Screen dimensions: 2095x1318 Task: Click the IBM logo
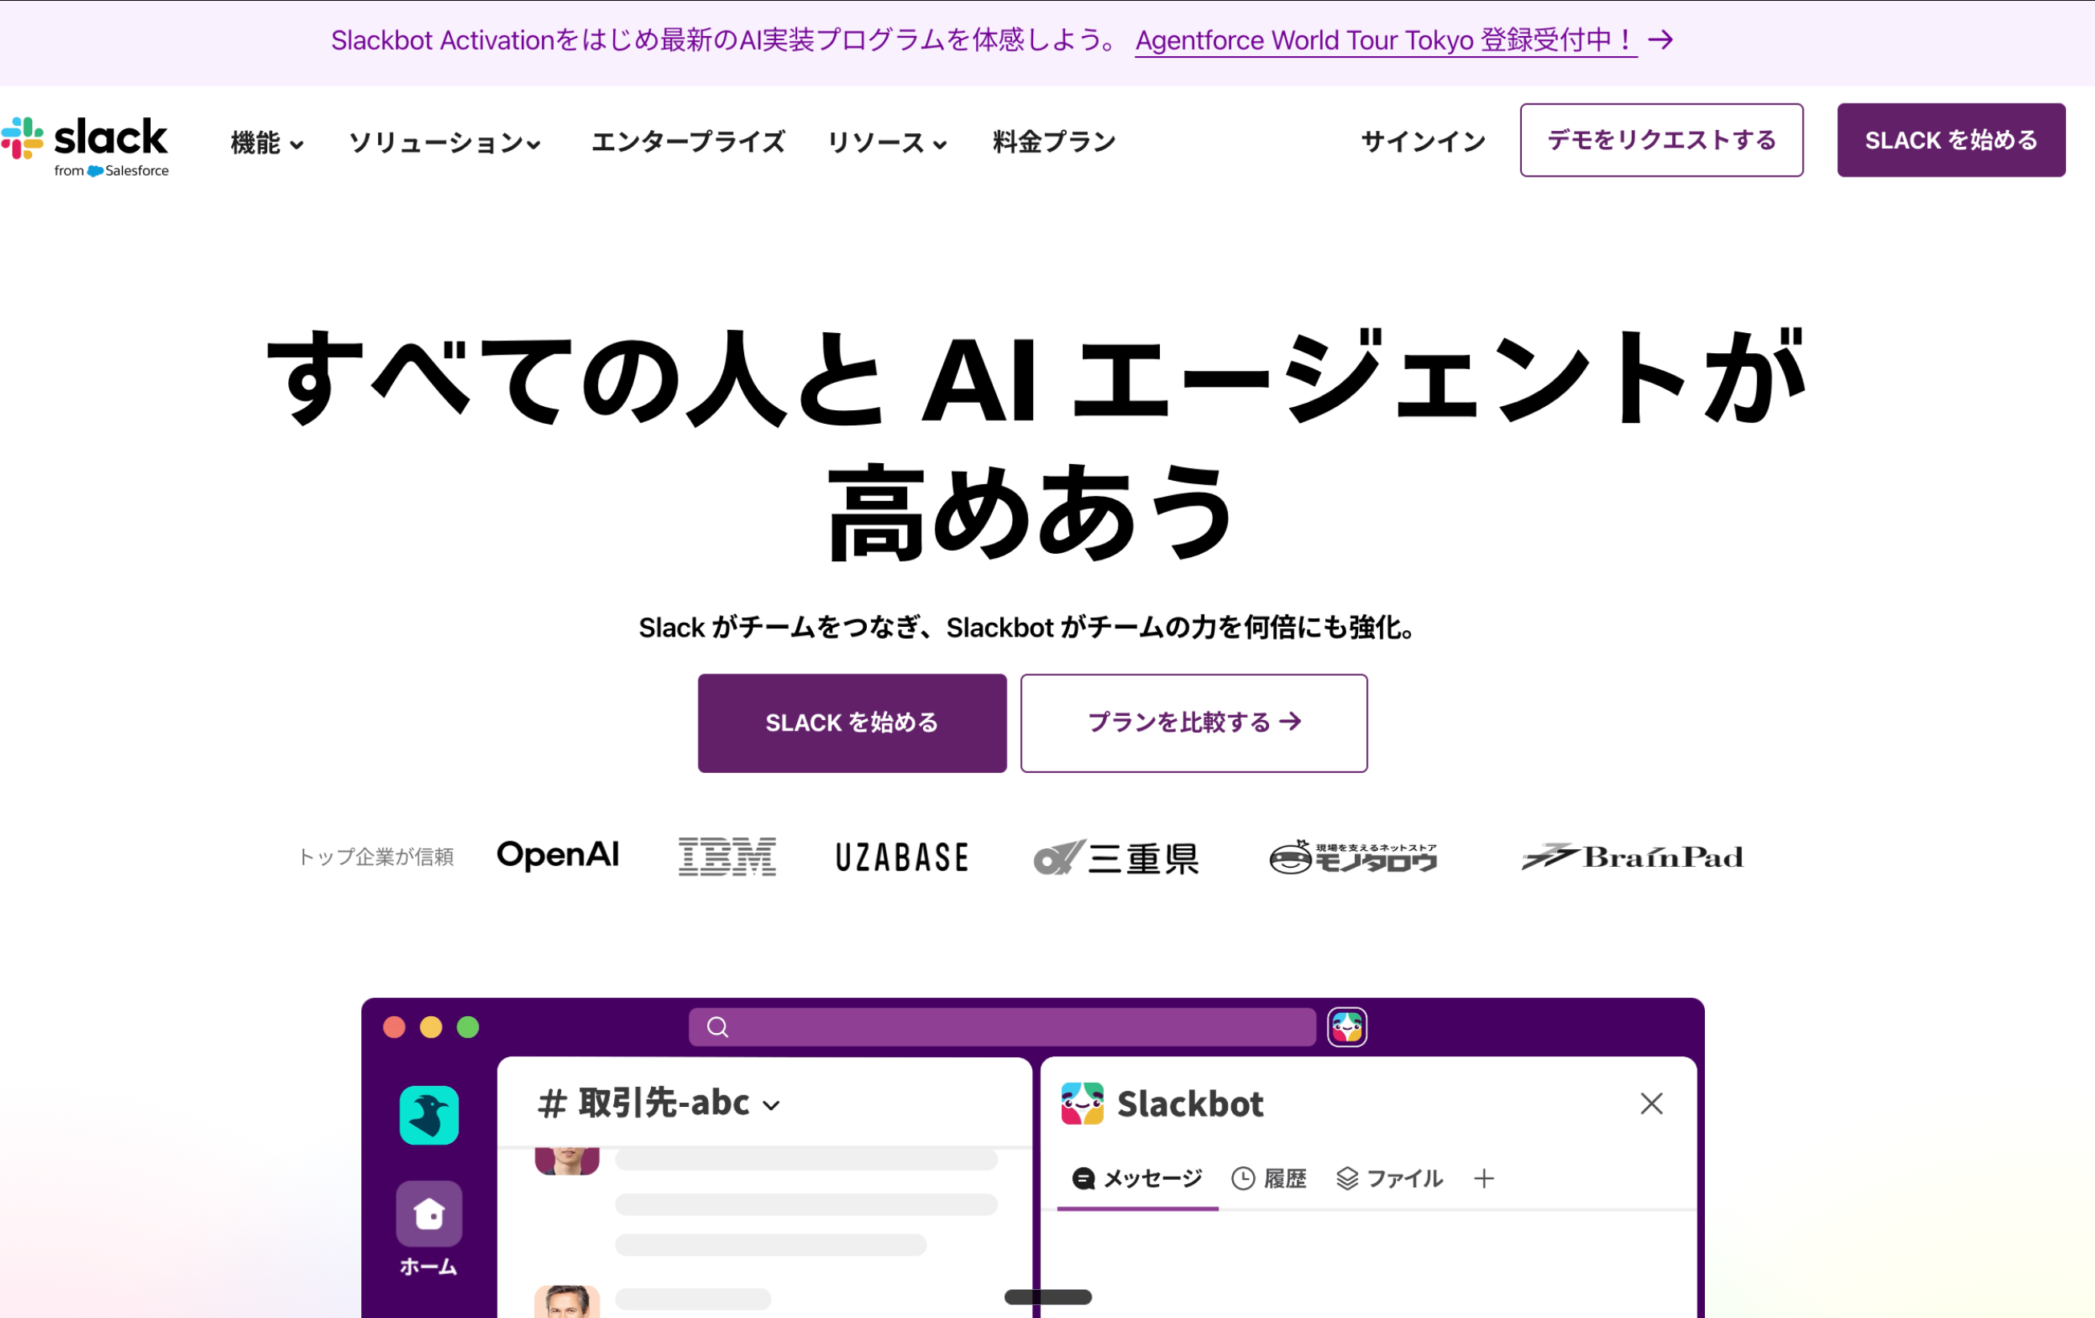tap(727, 857)
